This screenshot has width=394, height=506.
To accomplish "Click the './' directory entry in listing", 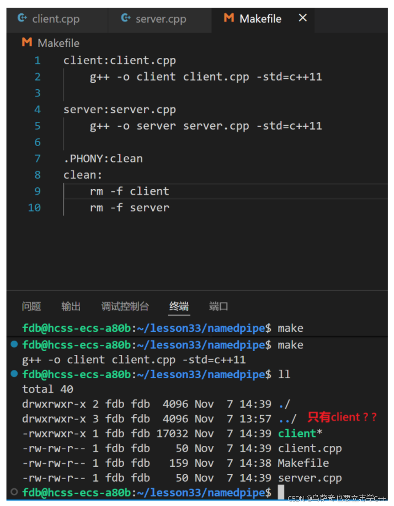I will point(284,405).
